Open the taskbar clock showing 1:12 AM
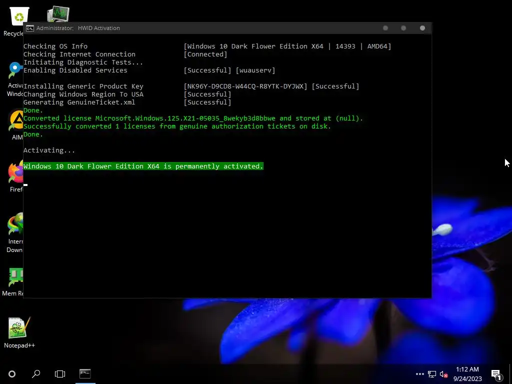 click(467, 369)
